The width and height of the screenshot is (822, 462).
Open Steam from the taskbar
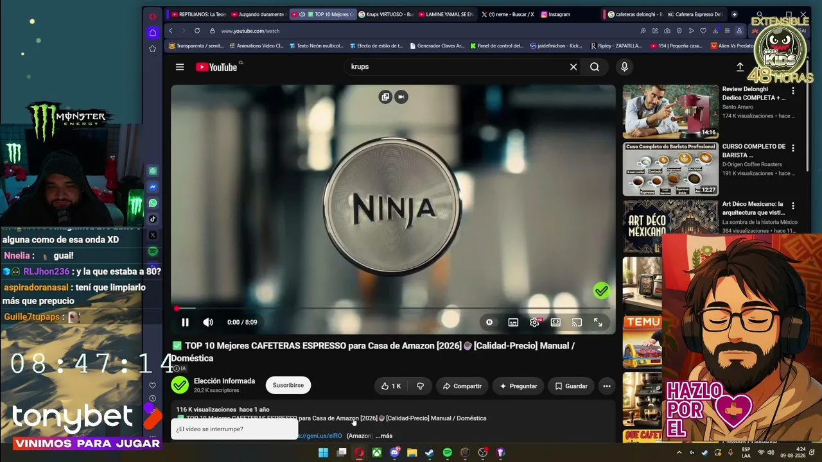(x=430, y=452)
